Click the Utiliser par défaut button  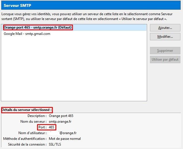(165, 60)
